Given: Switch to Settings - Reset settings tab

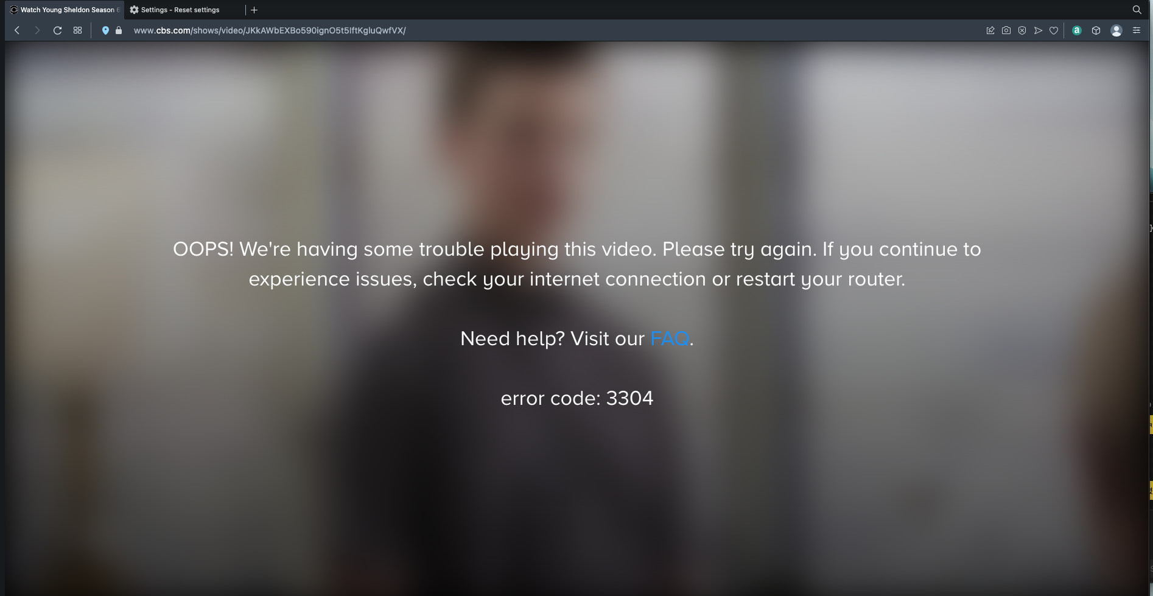Looking at the screenshot, I should click(x=183, y=10).
